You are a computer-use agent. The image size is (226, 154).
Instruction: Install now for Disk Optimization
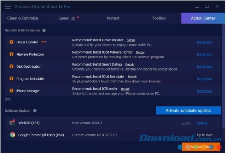[204, 67]
